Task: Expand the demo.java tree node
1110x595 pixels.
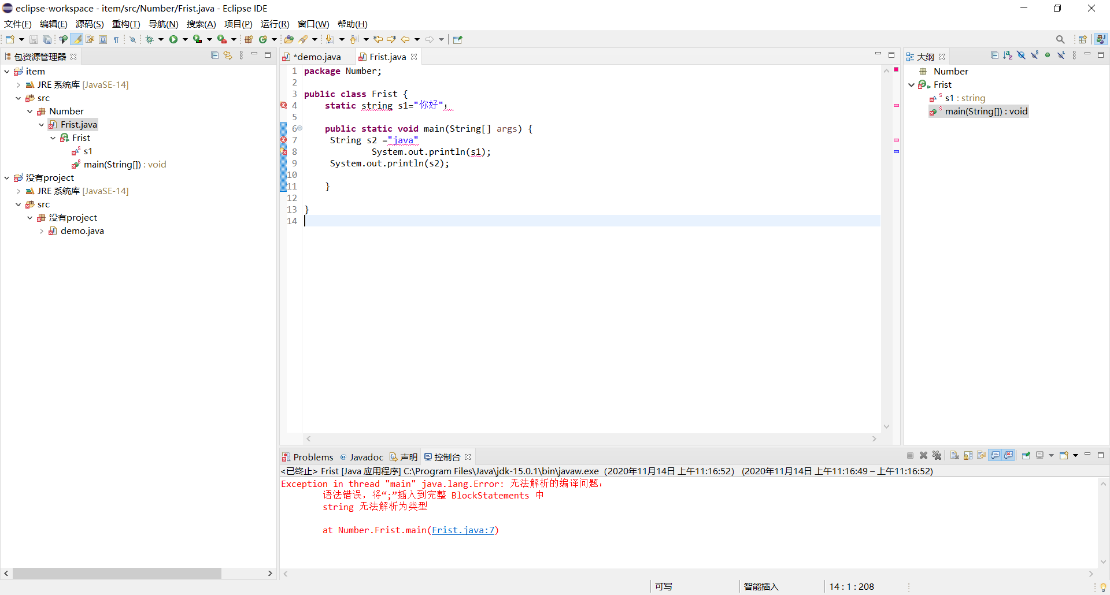Action: pyautogui.click(x=41, y=231)
